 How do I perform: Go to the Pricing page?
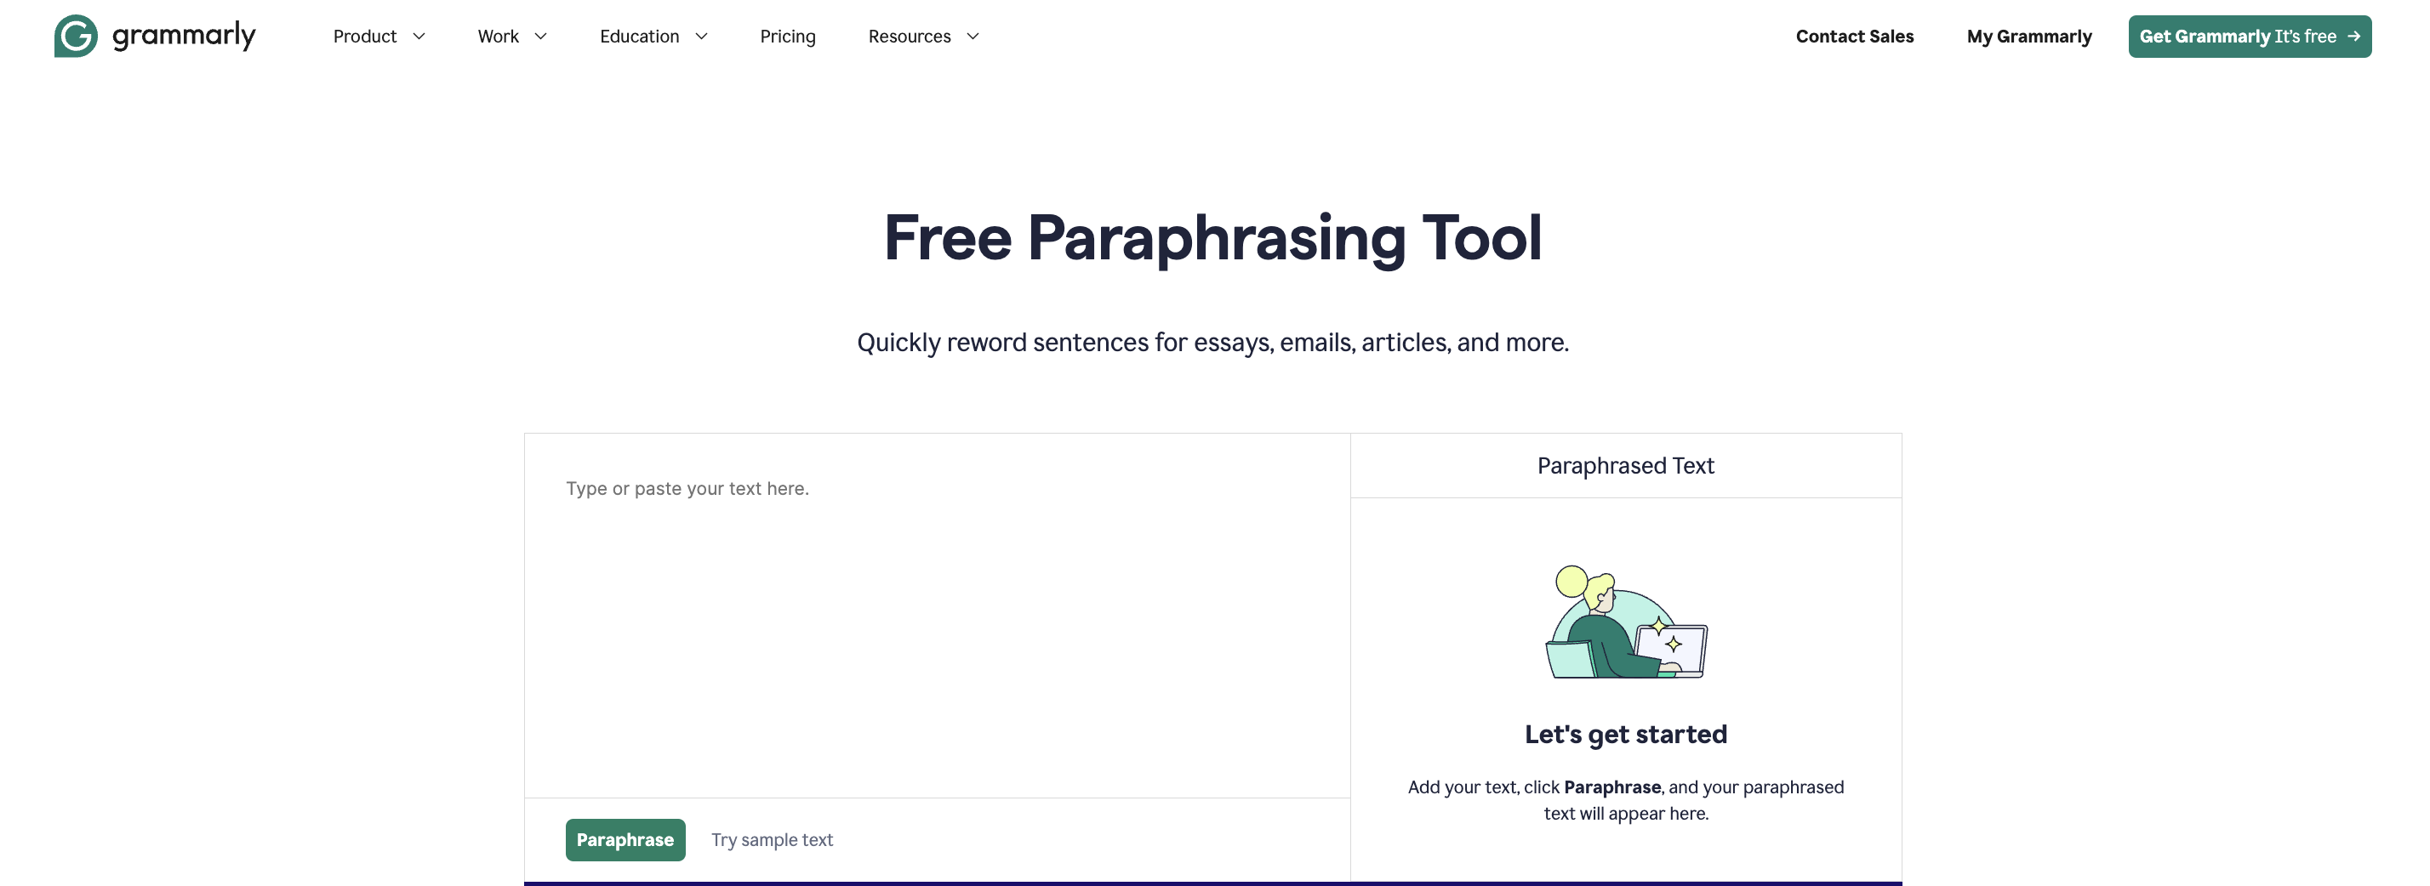tap(788, 36)
